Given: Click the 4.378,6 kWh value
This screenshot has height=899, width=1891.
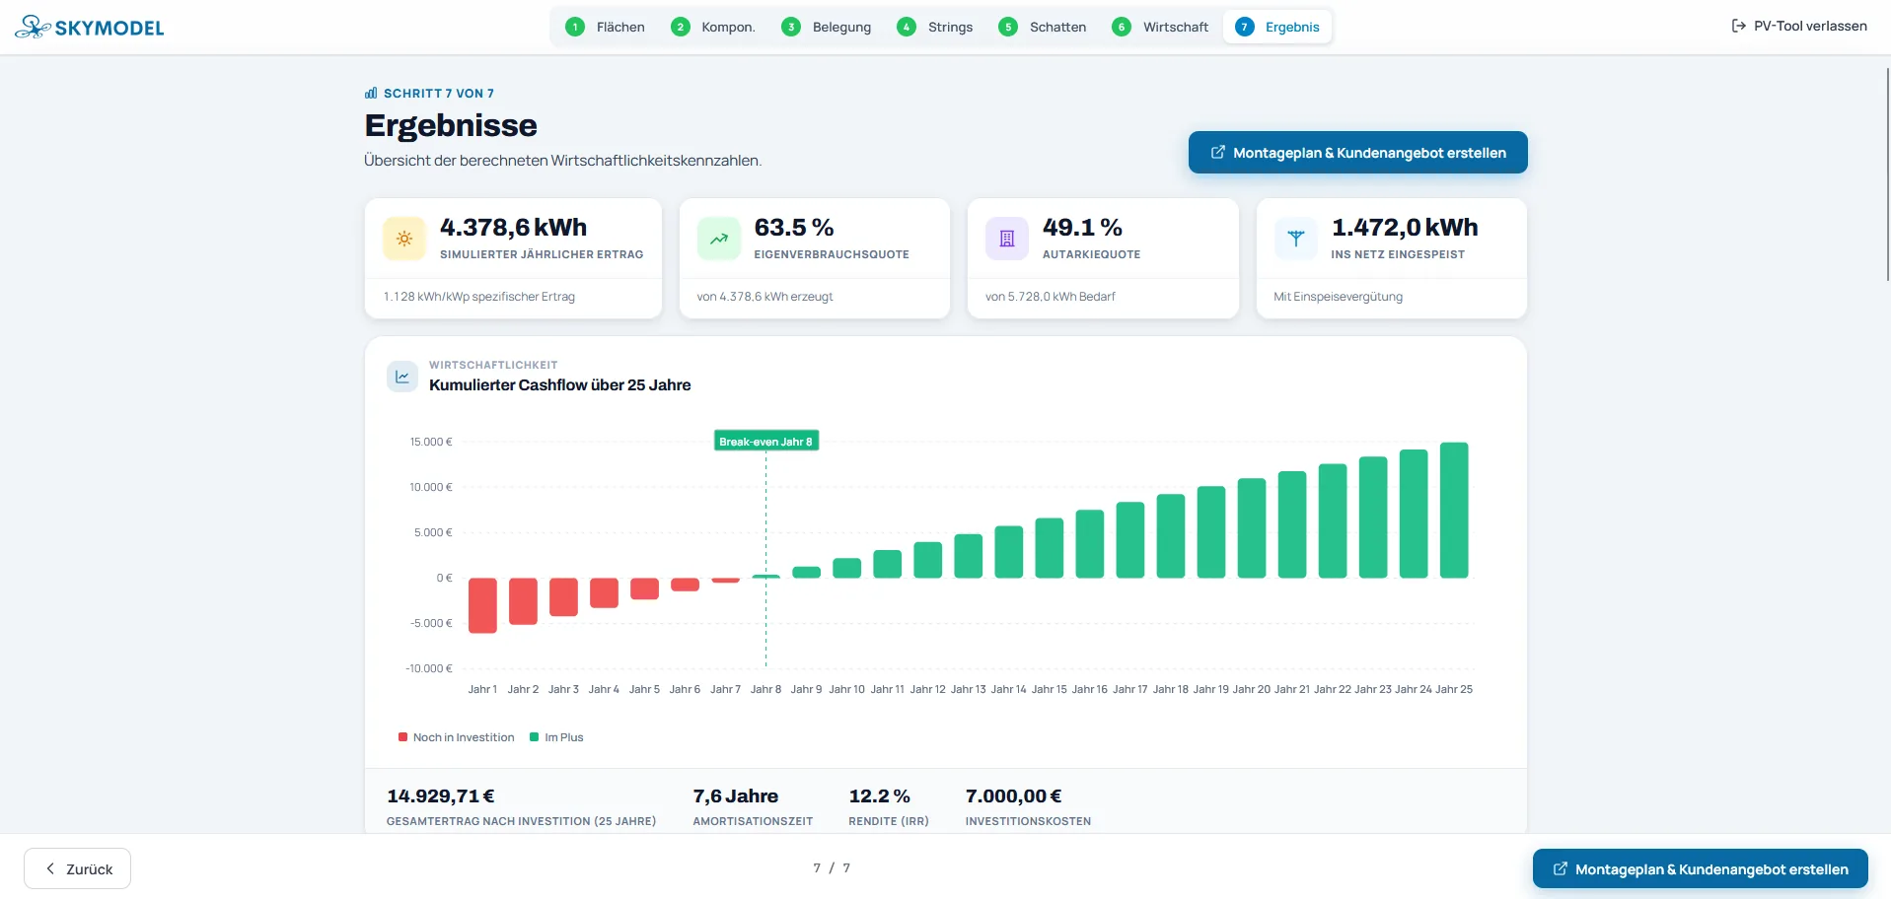Looking at the screenshot, I should pos(513,227).
